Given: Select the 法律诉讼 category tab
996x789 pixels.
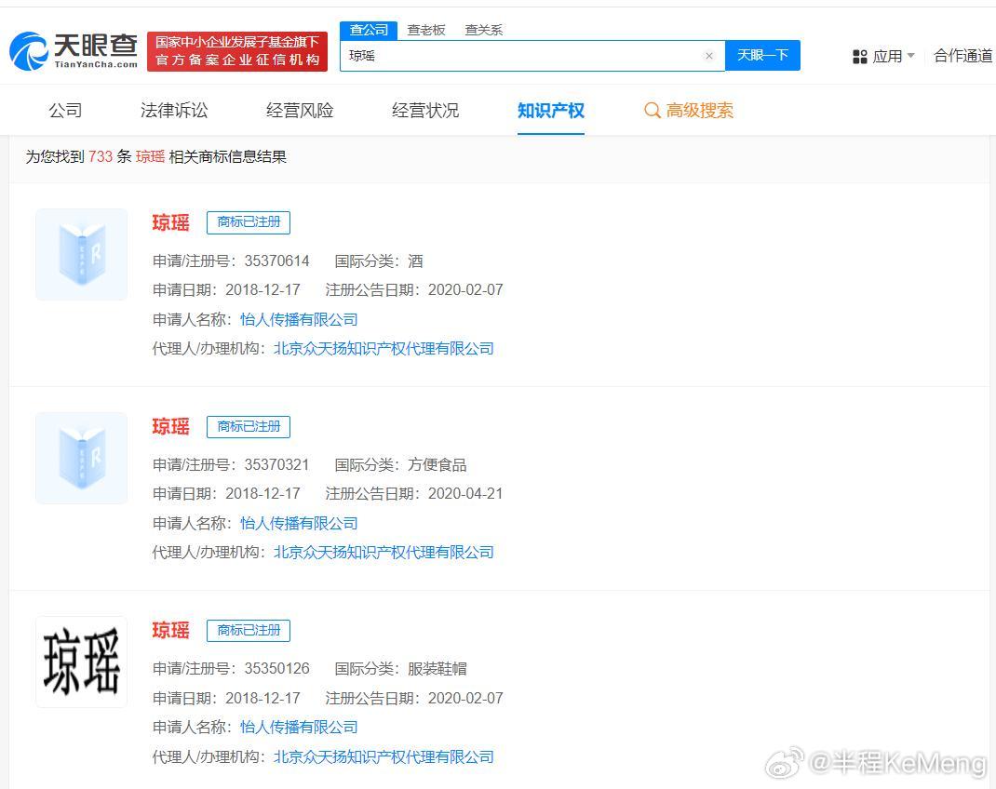Looking at the screenshot, I should point(174,111).
